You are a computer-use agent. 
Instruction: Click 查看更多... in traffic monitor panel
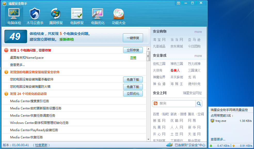pos(218,139)
